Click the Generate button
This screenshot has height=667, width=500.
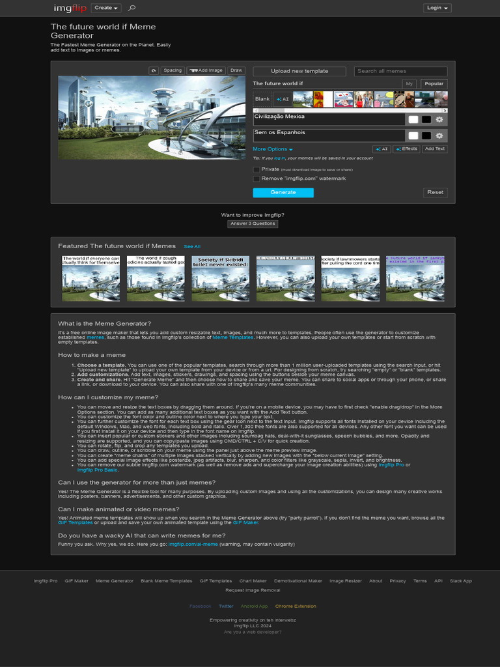pos(283,192)
